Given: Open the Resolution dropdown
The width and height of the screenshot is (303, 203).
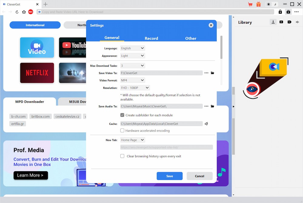Looking at the screenshot, I should pos(135,88).
